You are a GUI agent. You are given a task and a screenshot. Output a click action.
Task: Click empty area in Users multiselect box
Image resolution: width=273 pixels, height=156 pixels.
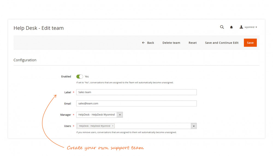[x=153, y=126]
